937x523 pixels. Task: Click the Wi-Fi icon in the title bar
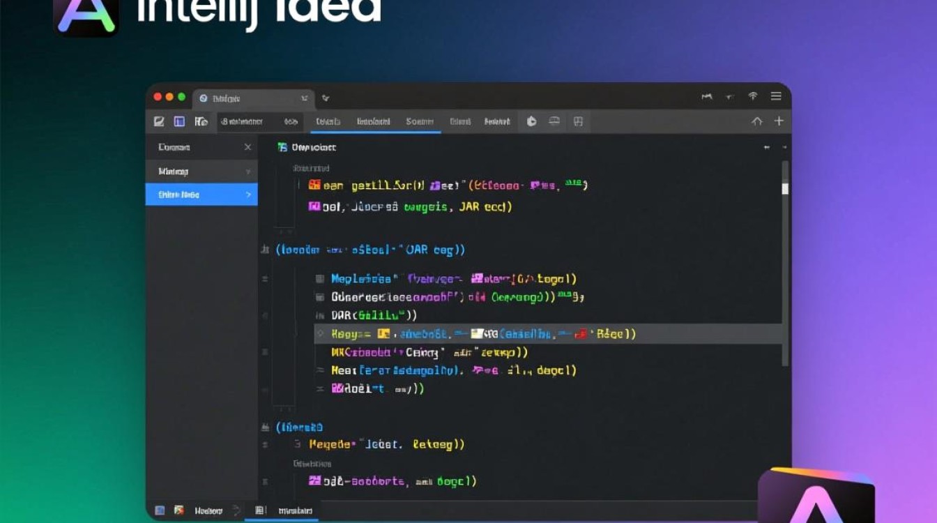click(x=753, y=96)
